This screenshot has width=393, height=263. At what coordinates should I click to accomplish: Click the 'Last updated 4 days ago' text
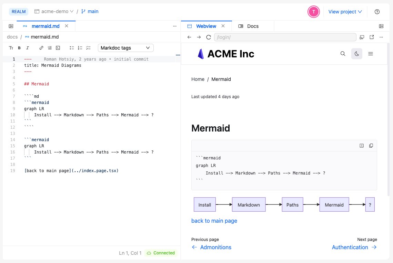pyautogui.click(x=215, y=97)
